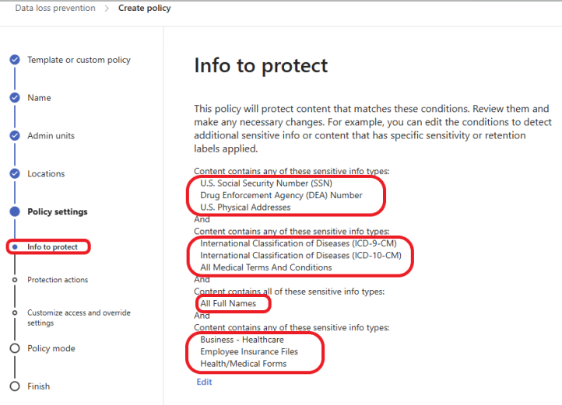Go to Info to protect step
The image size is (562, 405).
click(x=52, y=246)
